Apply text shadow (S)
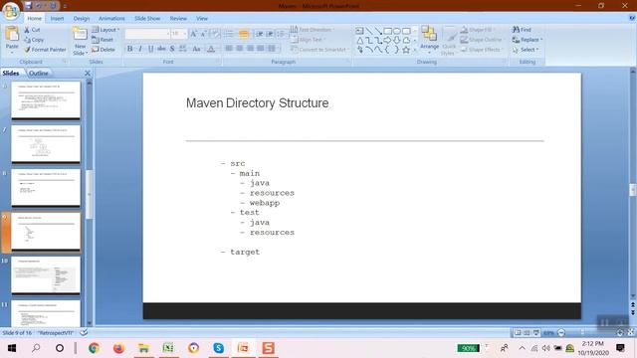 172,49
